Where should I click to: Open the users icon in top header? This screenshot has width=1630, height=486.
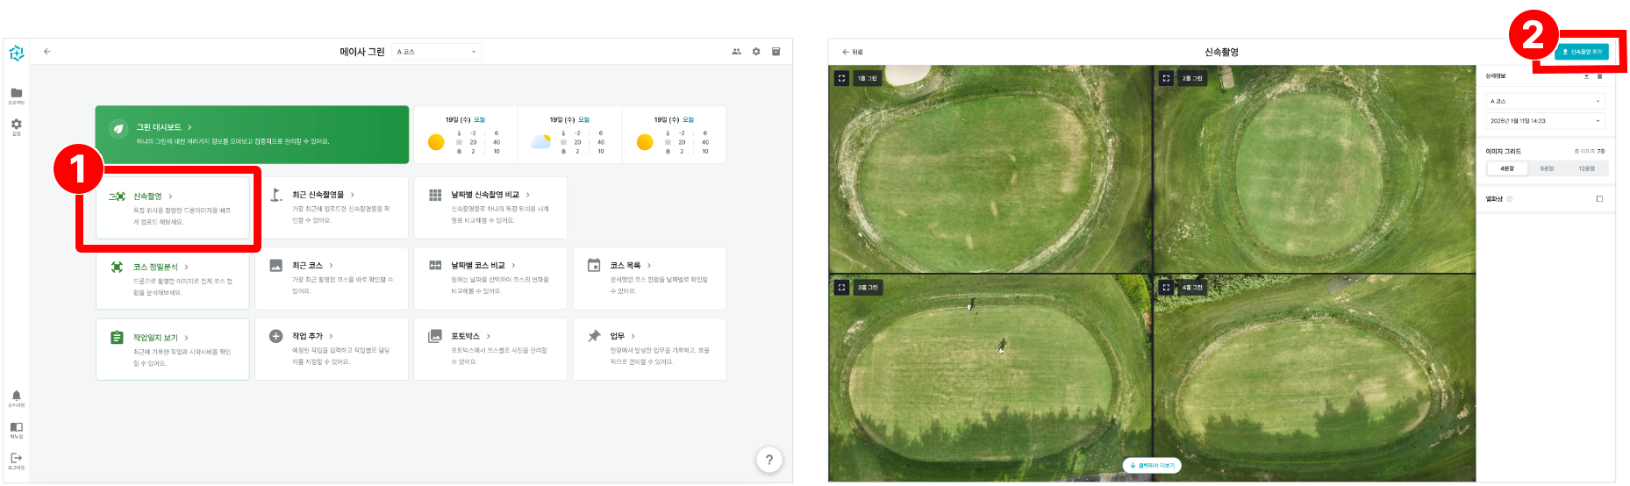736,52
